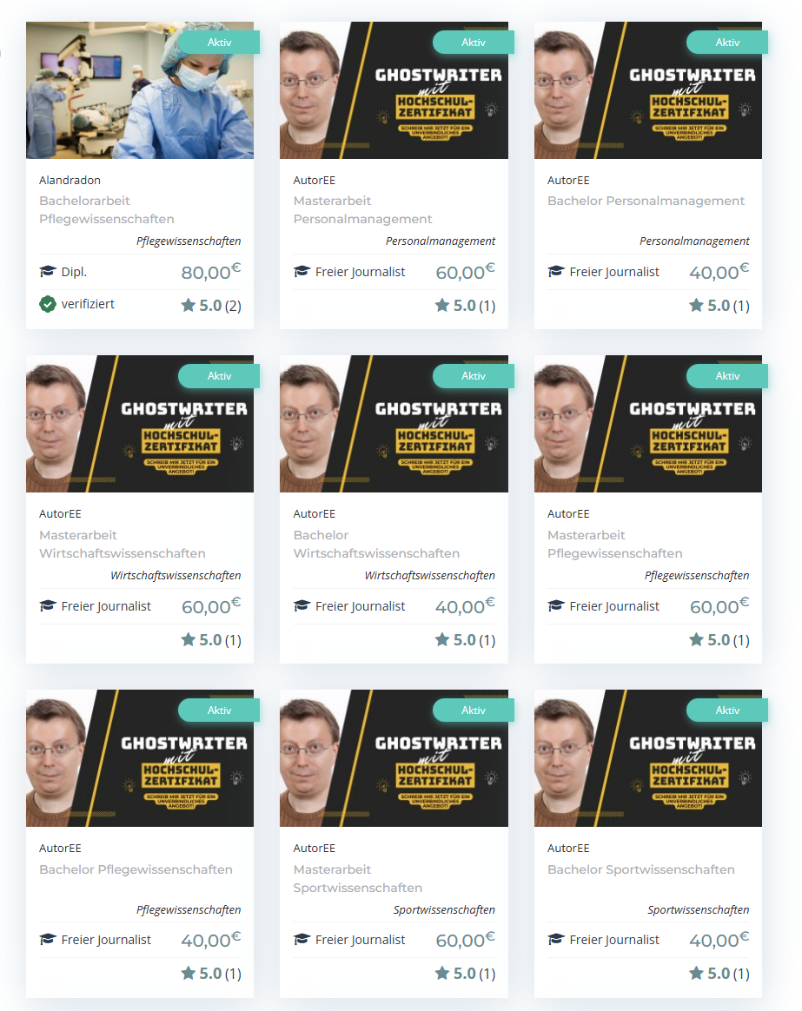Click Sportwissenschaften category tag on Bachelor Sportwissenschaften card
Image resolution: width=802 pixels, height=1011 pixels.
[698, 909]
